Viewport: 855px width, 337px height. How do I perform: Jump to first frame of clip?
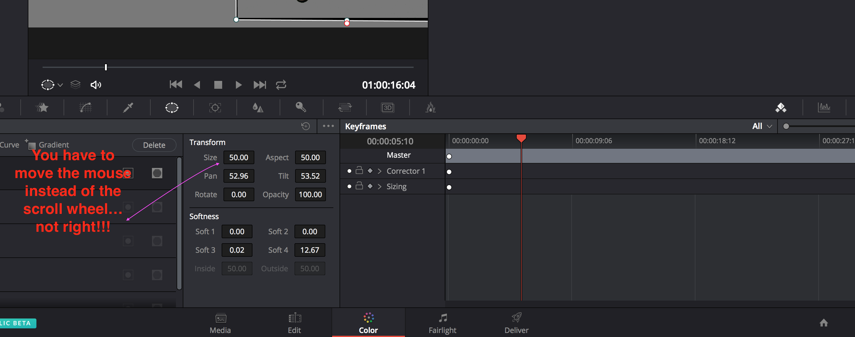pos(176,85)
